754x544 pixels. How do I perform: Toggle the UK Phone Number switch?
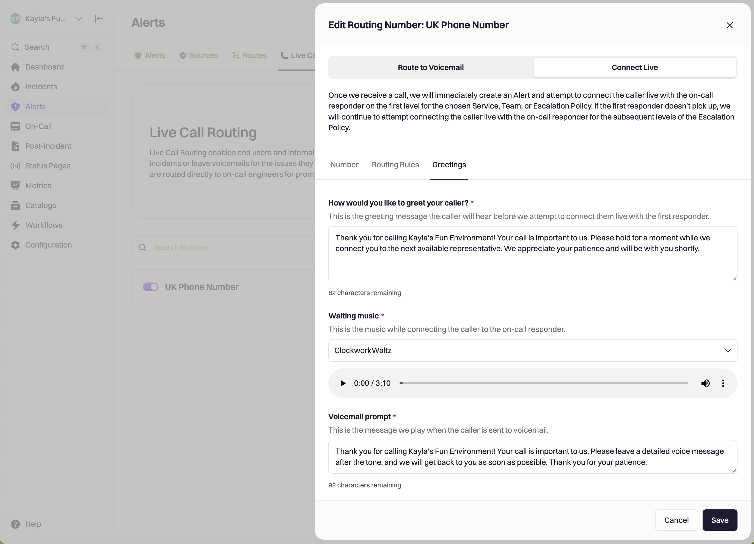click(151, 287)
